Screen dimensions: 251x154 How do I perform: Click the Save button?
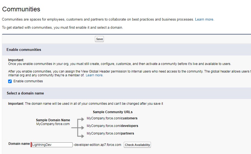100,39
